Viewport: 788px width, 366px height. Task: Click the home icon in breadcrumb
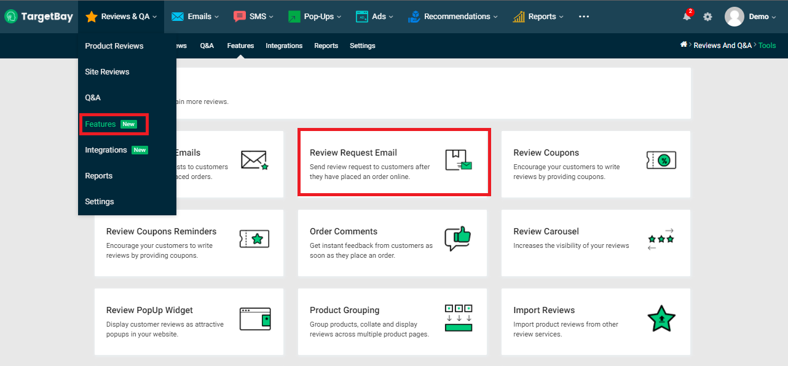click(x=684, y=45)
